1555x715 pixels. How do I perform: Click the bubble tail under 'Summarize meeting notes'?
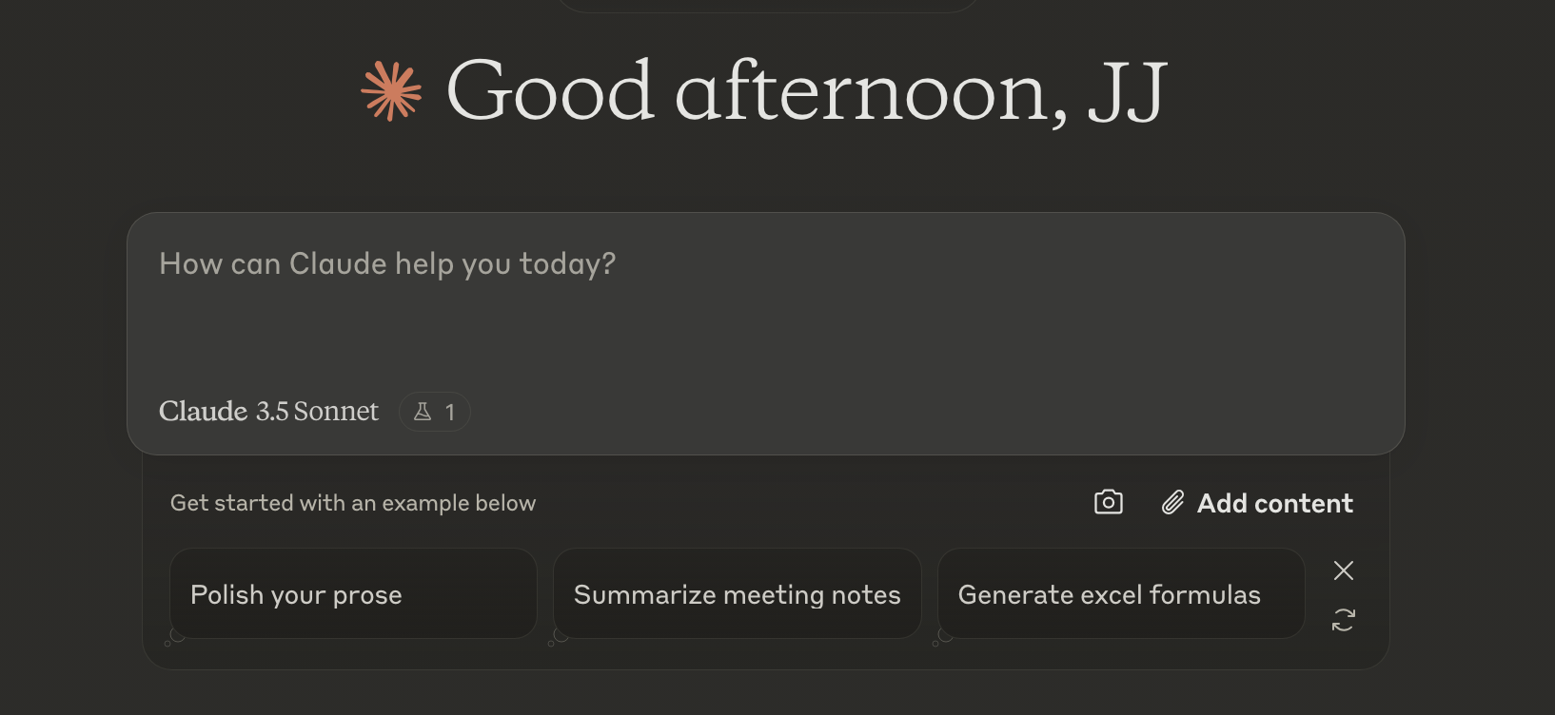click(x=558, y=638)
